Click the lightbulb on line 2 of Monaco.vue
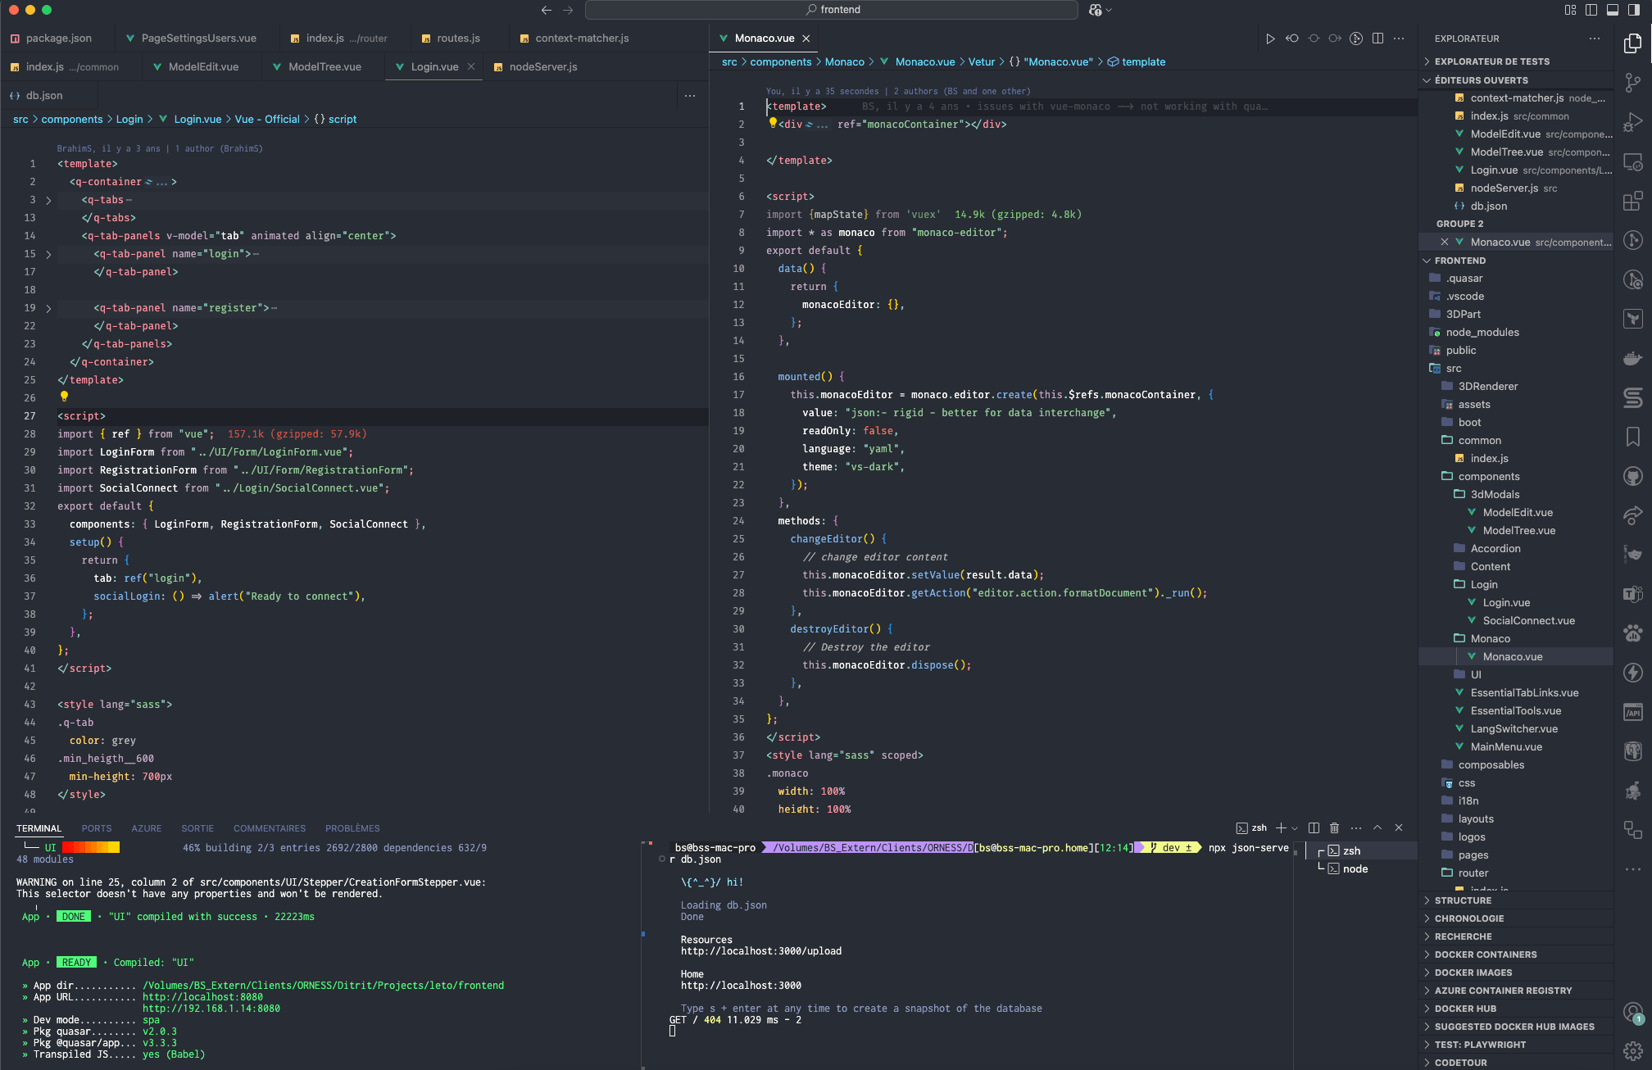 (x=772, y=123)
